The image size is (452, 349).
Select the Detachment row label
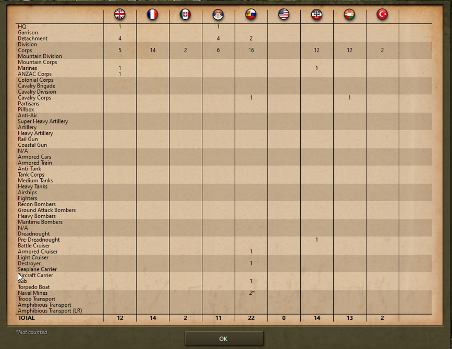(32, 39)
